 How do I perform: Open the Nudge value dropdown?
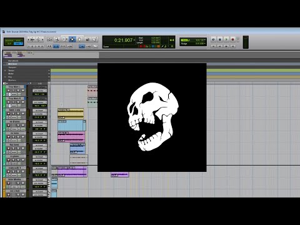[205, 43]
